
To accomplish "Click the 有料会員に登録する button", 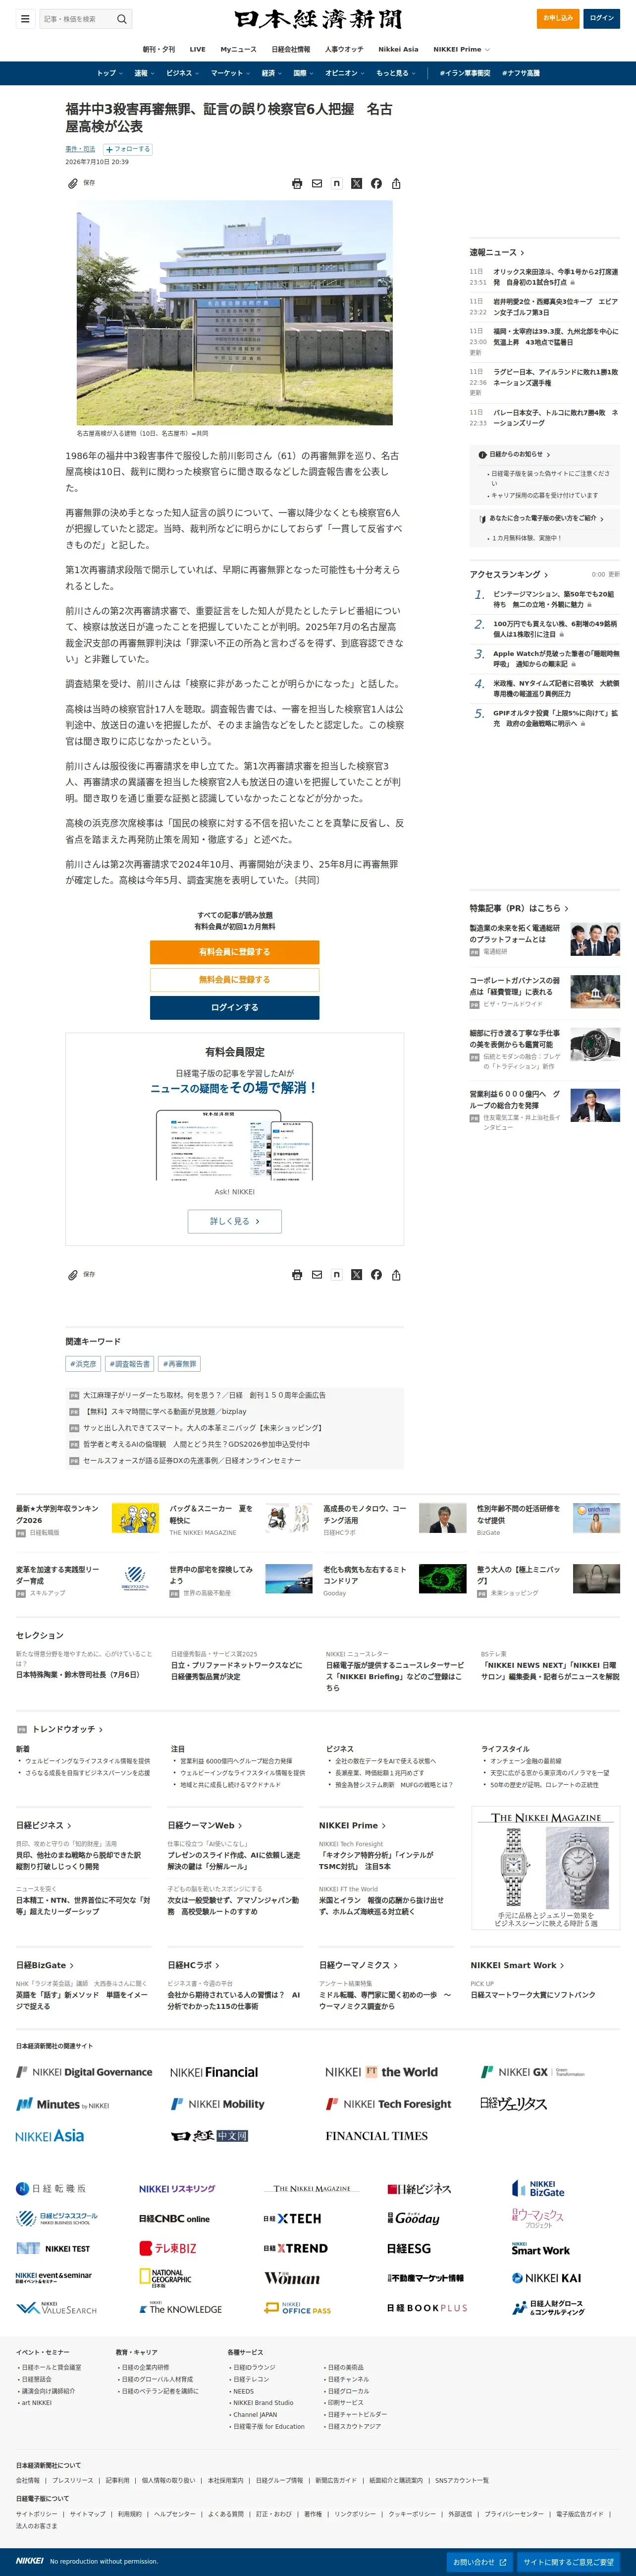I will (235, 952).
